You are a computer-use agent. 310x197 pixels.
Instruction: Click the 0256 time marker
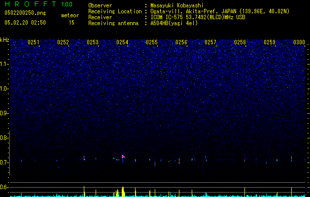[x=181, y=42]
